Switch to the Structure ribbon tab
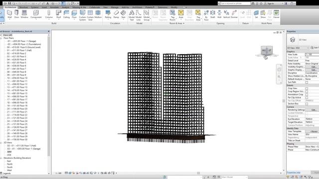 click(x=23, y=7)
